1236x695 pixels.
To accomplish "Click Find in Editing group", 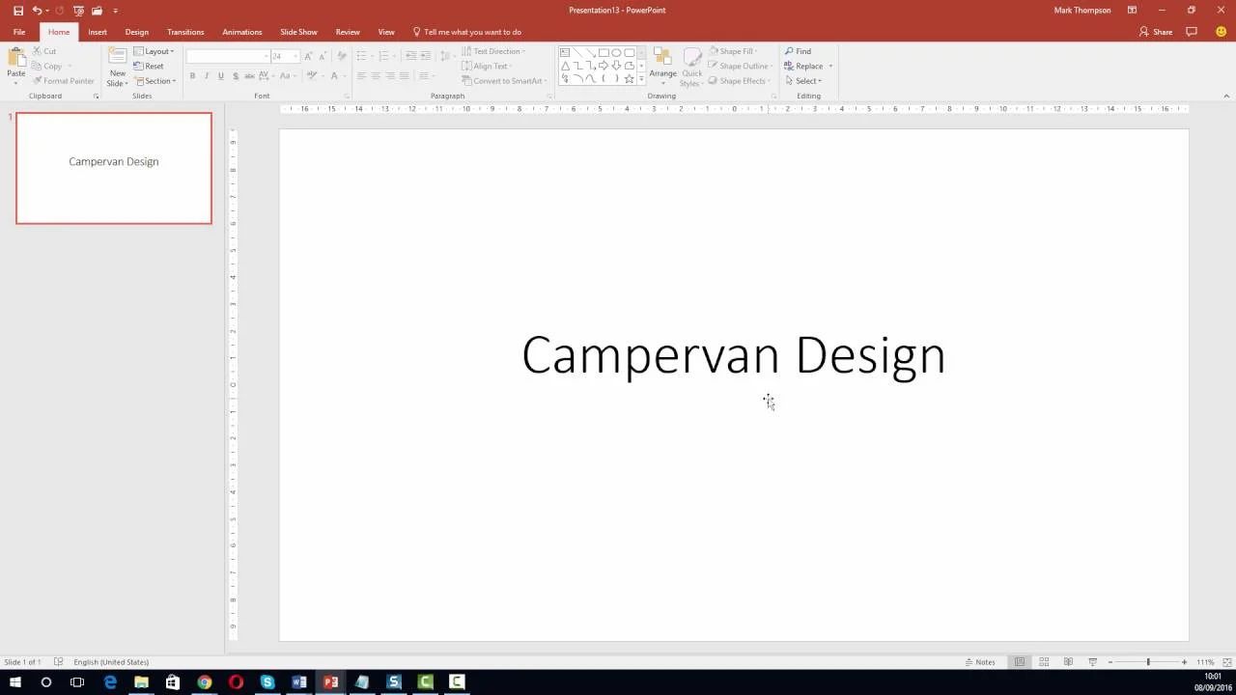I will pos(798,51).
